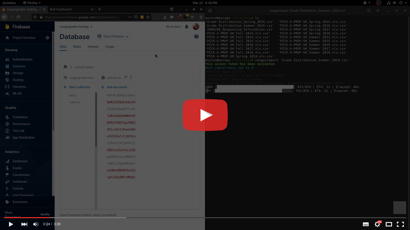Screen dimensions: 410x230
Task: Open the Firebase Project Overview
Action: coord(24,38)
